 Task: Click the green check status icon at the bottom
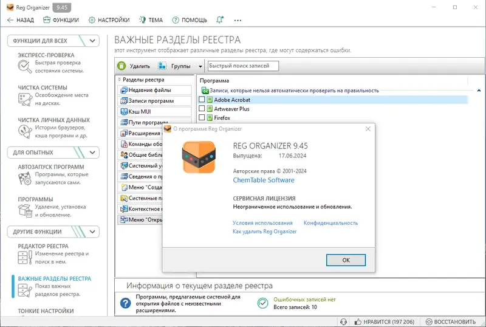[263, 303]
